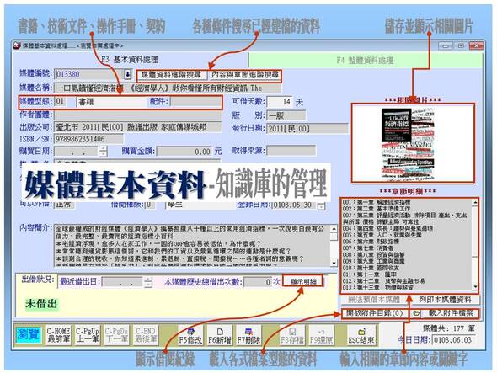Select chapter row 005：第五章
The height and width of the screenshot is (373, 497).
coord(382,235)
